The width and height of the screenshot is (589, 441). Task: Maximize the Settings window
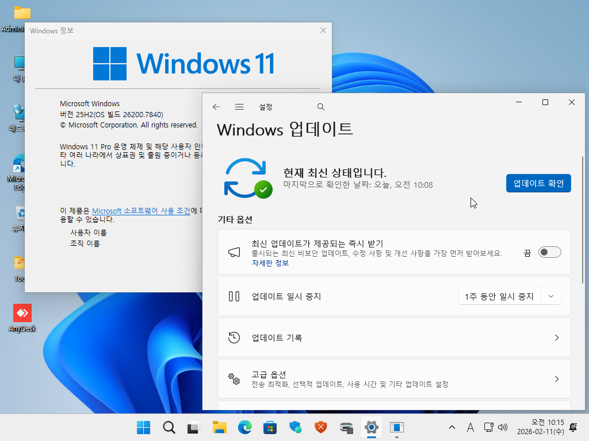click(x=545, y=102)
